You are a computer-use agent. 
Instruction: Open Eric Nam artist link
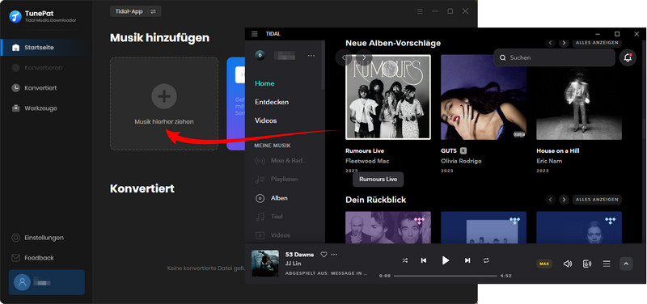[x=549, y=161]
